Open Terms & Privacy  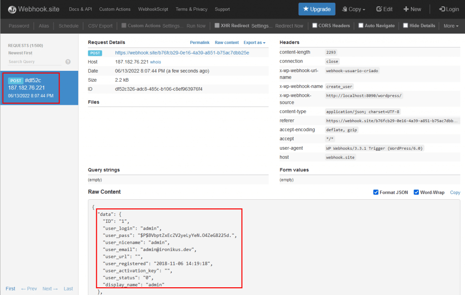[191, 9]
